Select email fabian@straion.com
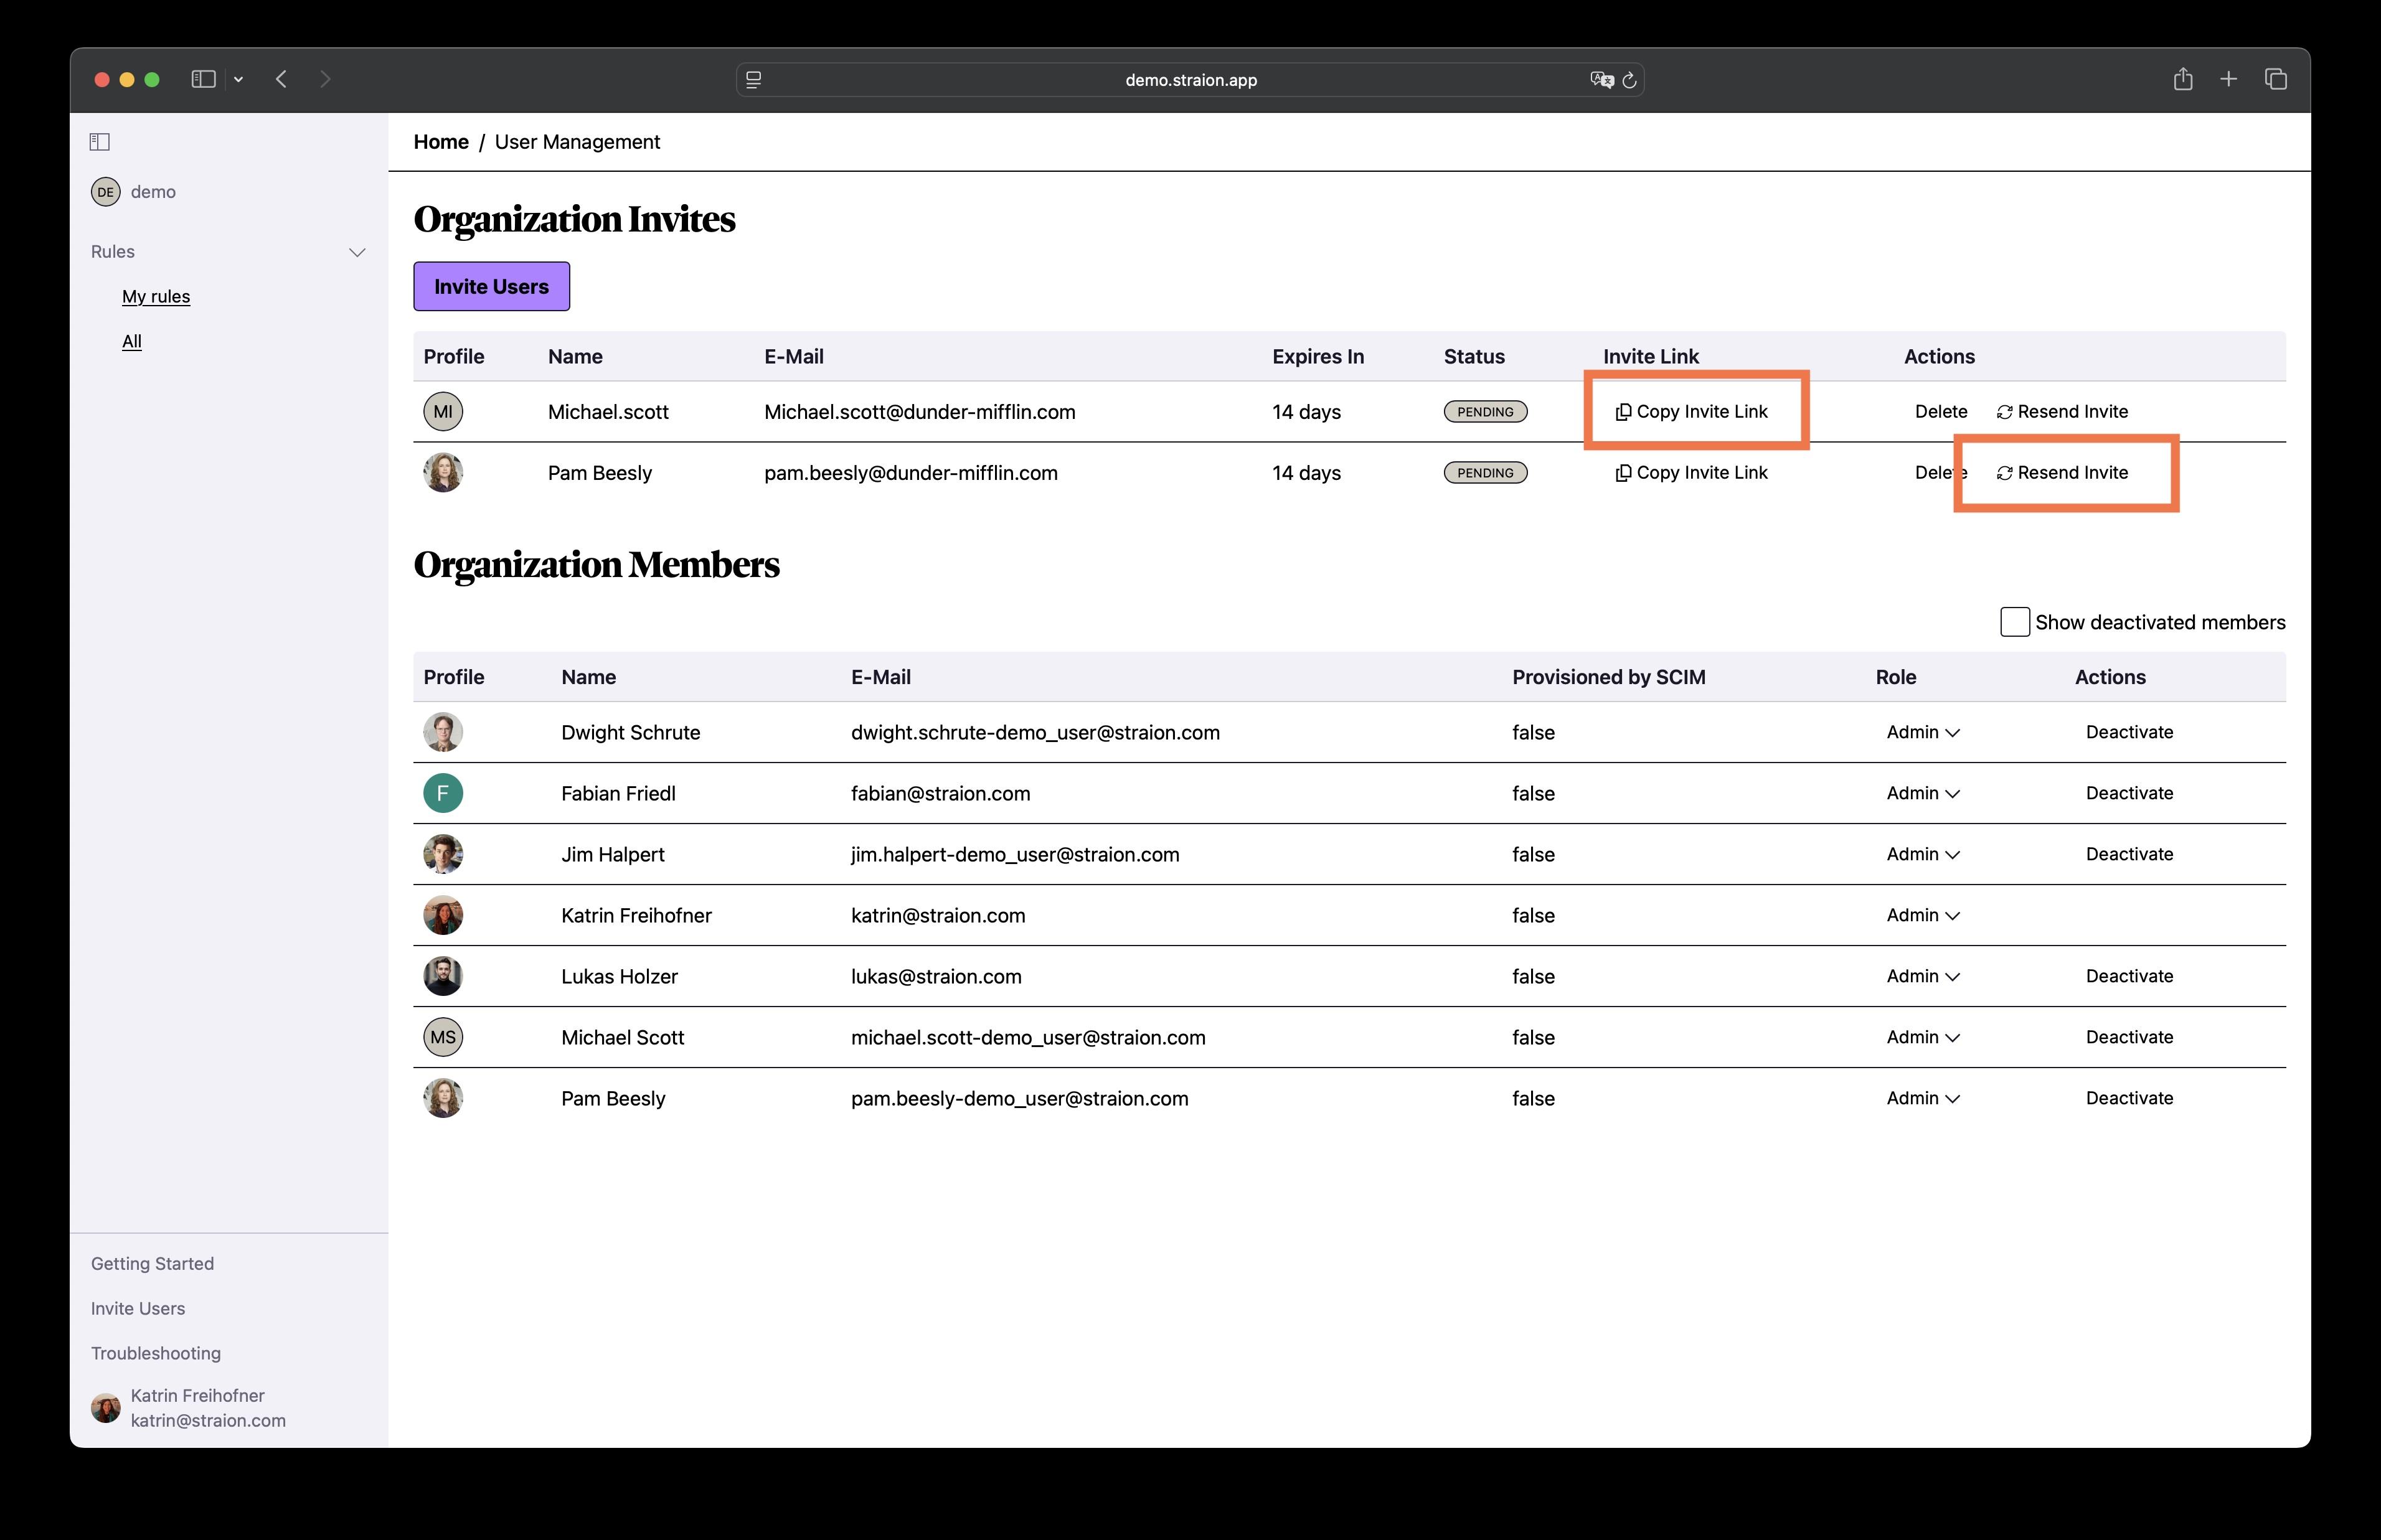Screen dimensions: 2381x1540 pos(940,793)
